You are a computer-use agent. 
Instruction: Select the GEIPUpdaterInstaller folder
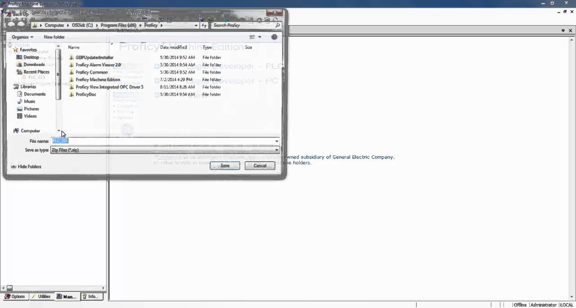point(94,57)
